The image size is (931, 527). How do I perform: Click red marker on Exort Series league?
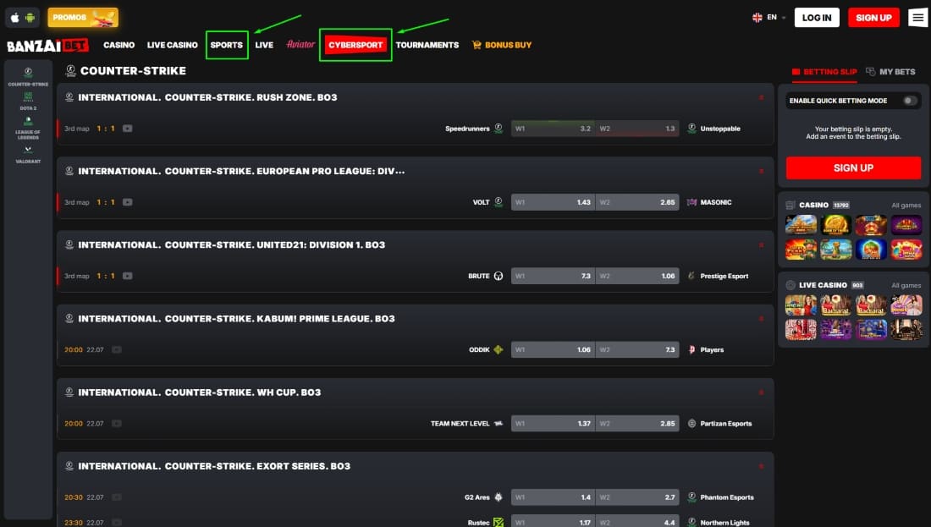[761, 466]
